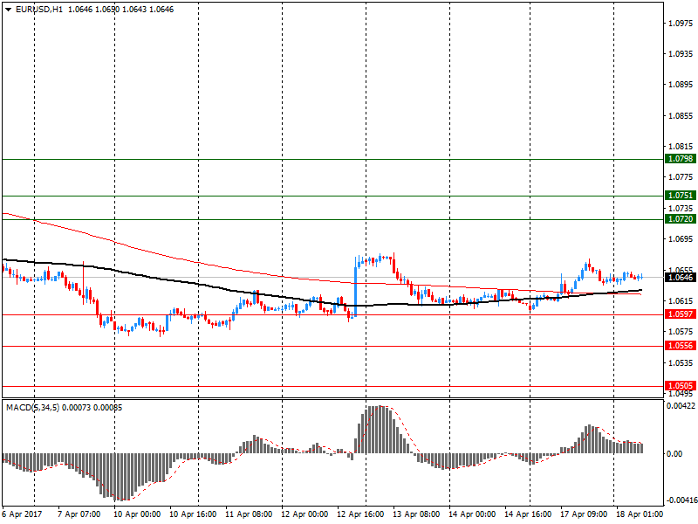Click the 14 Apr 00:00 time axis label
This screenshot has width=698, height=524.
pyautogui.click(x=472, y=514)
